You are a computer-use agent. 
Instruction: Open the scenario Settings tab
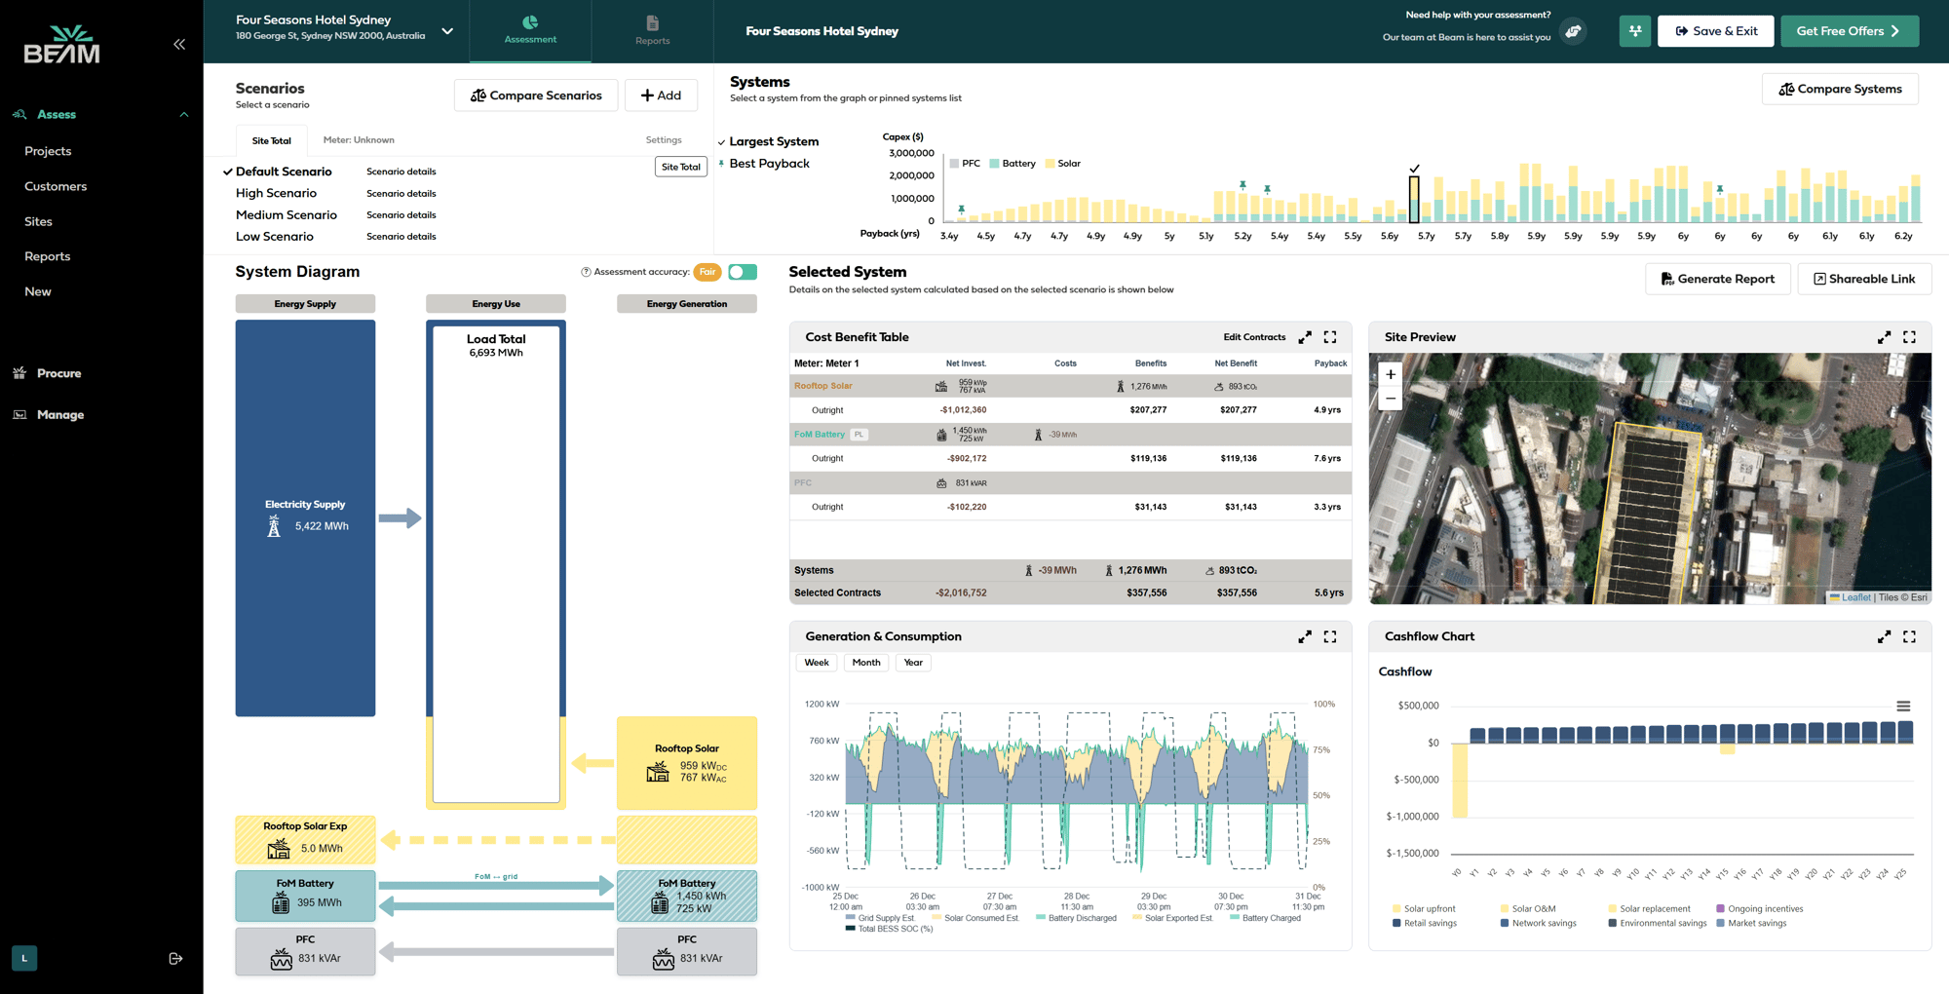(664, 140)
